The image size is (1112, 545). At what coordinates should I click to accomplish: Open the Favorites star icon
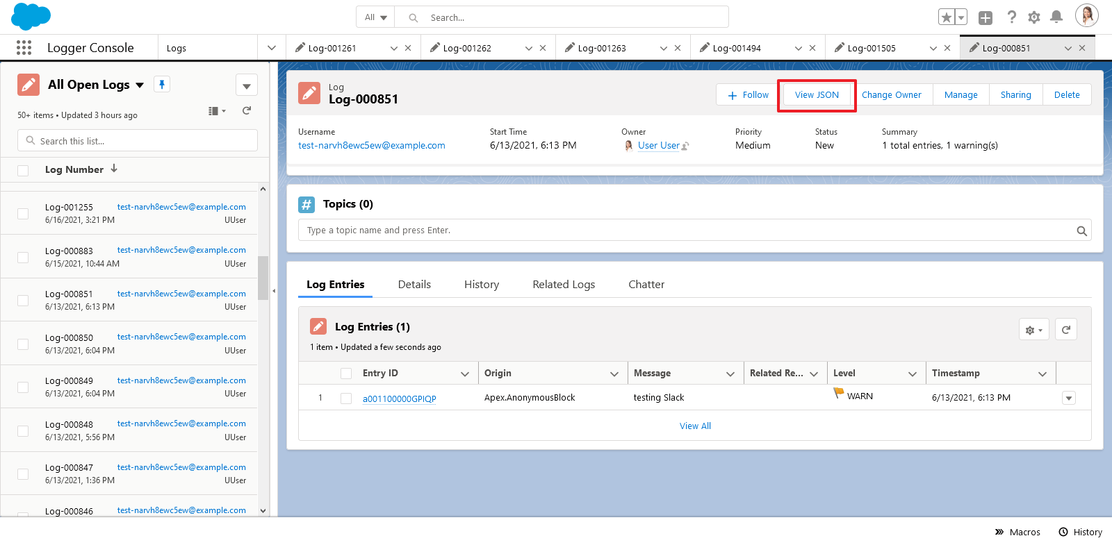pos(946,17)
